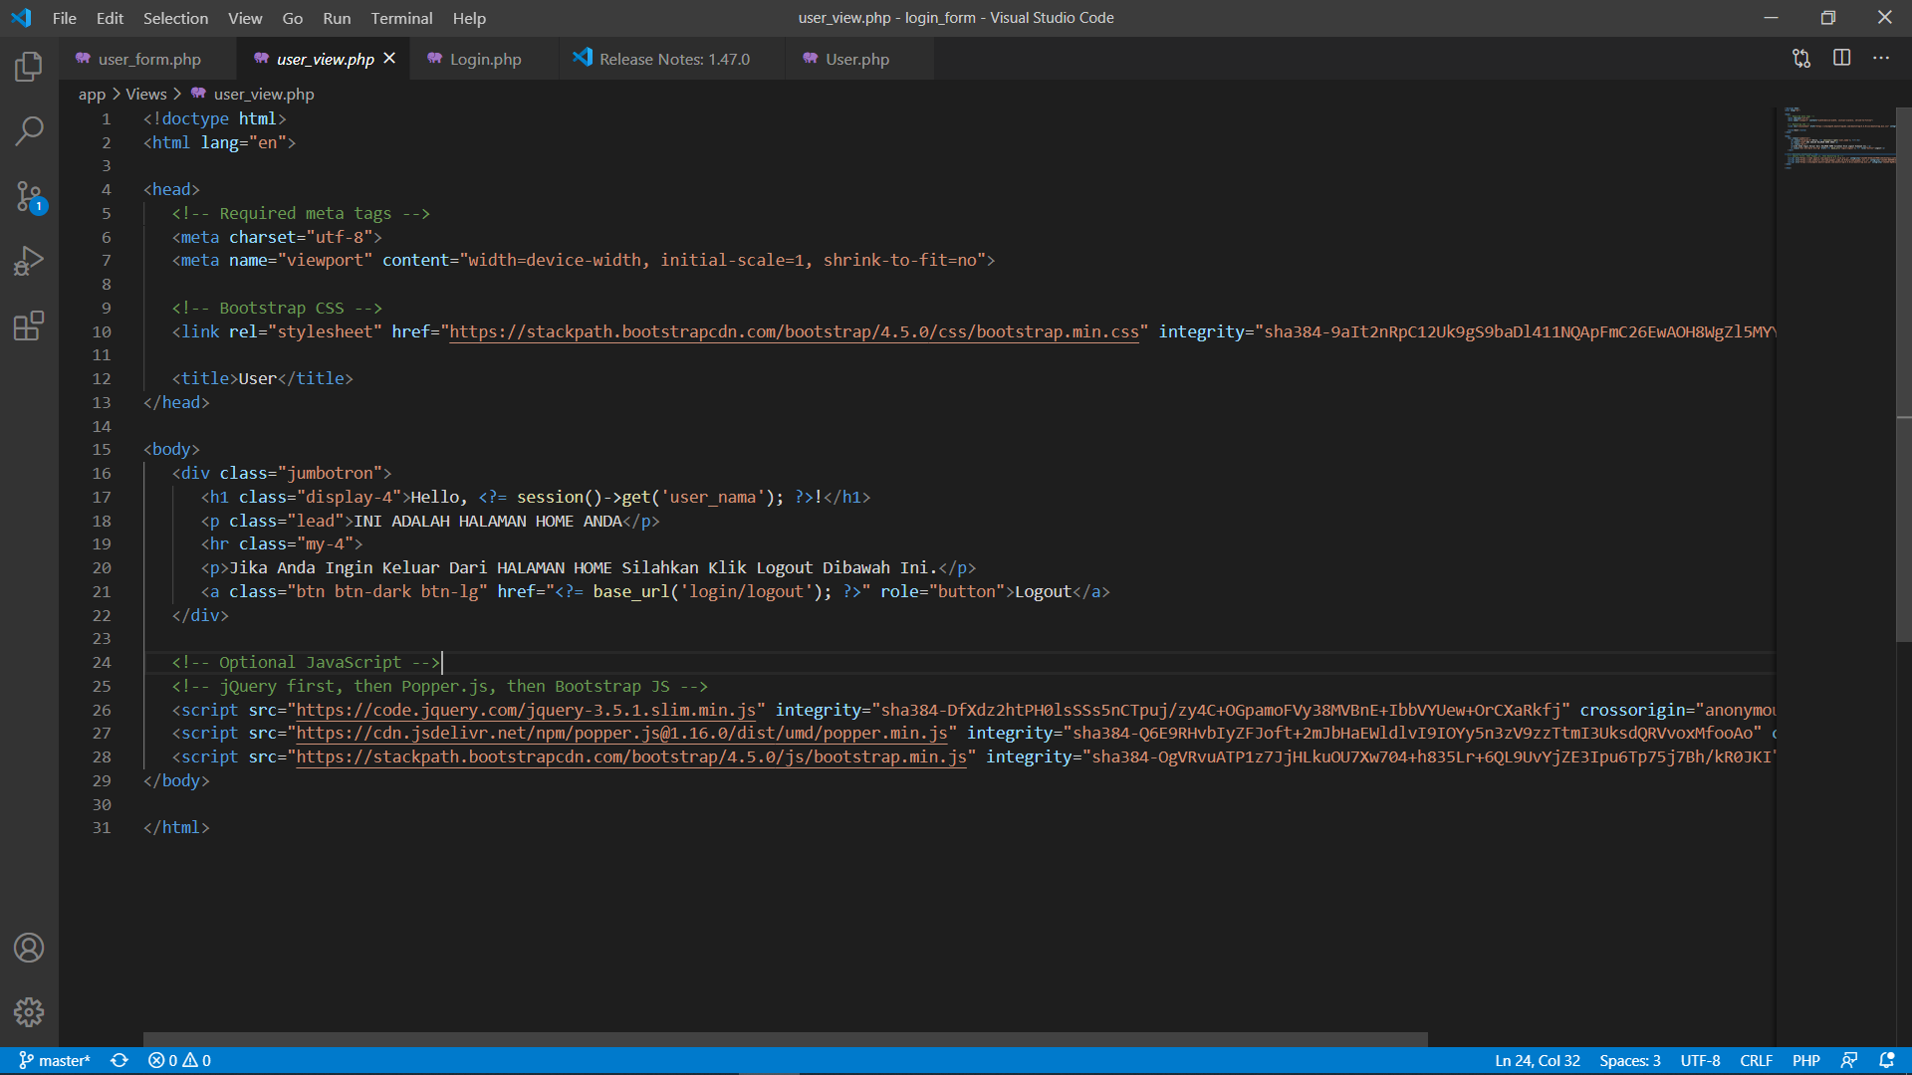Viewport: 1912px width, 1075px height.
Task: Open the Search view in activity bar
Action: [x=29, y=130]
